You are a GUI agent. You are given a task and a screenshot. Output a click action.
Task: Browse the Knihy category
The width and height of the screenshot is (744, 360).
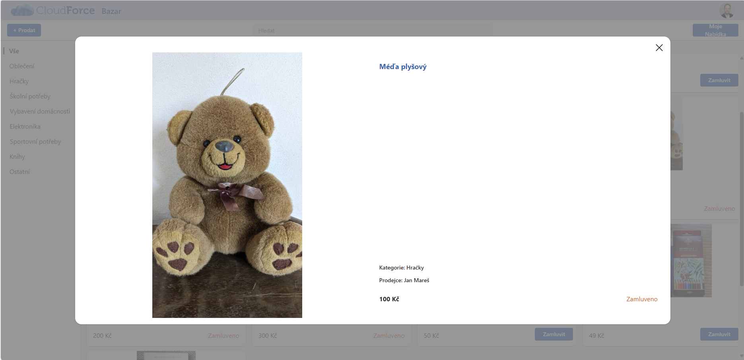tap(17, 157)
